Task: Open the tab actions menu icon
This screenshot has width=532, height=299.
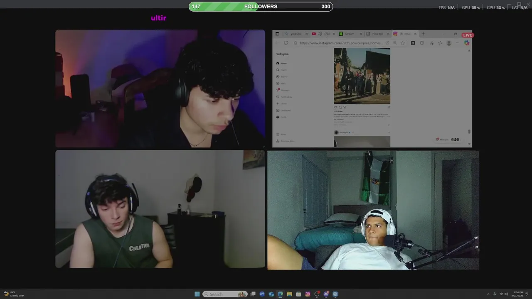Action: tap(277, 34)
